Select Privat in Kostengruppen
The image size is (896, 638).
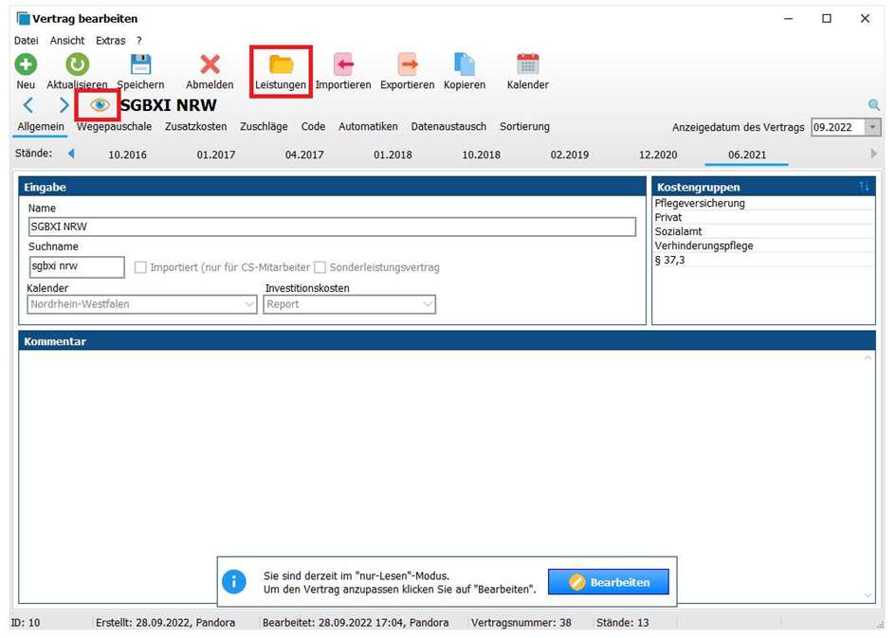click(763, 218)
